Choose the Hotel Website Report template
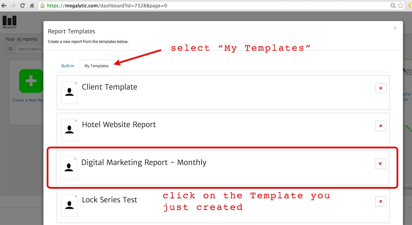Image resolution: width=412 pixels, height=225 pixels. pyautogui.click(x=119, y=125)
